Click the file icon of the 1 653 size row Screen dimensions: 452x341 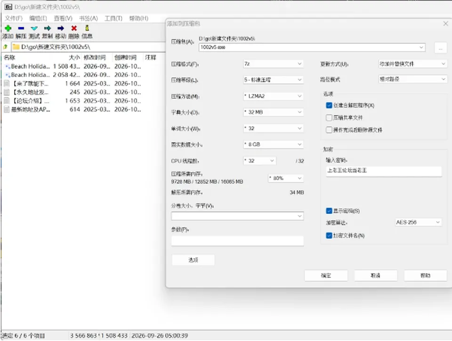point(7,101)
